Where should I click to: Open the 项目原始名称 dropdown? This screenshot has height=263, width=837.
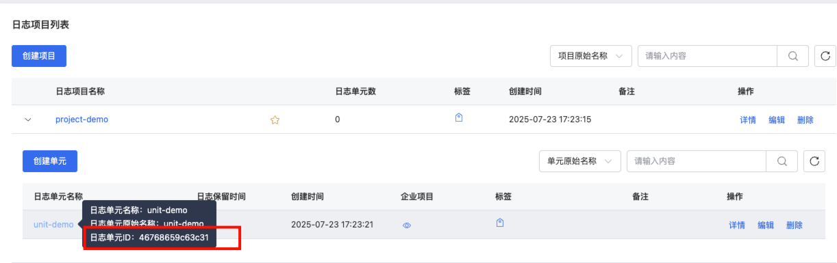coord(591,56)
